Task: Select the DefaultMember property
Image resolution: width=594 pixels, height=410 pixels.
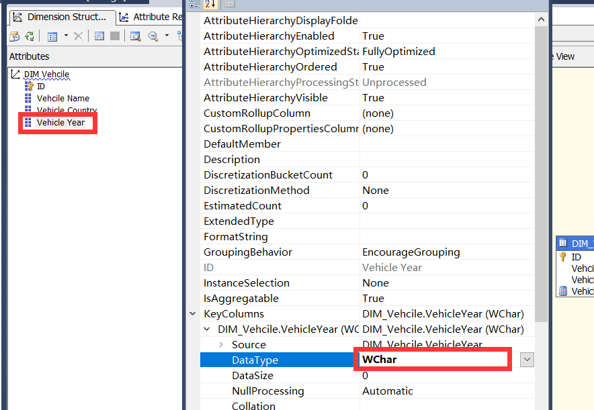Action: [x=242, y=144]
